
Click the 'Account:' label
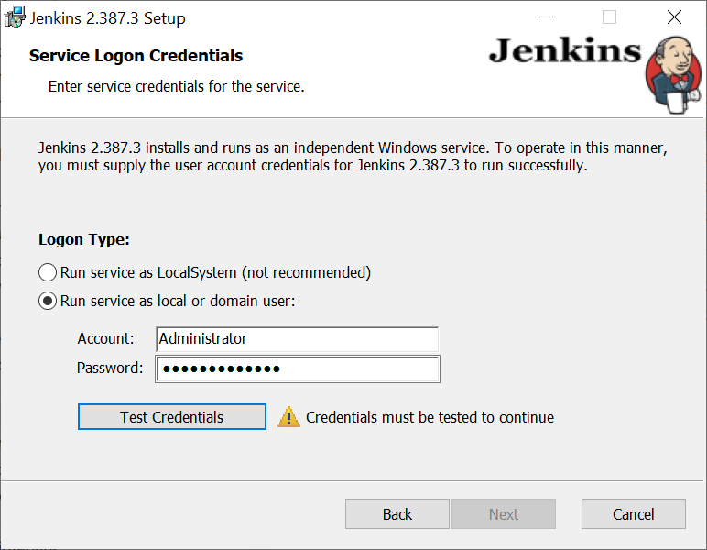(105, 338)
